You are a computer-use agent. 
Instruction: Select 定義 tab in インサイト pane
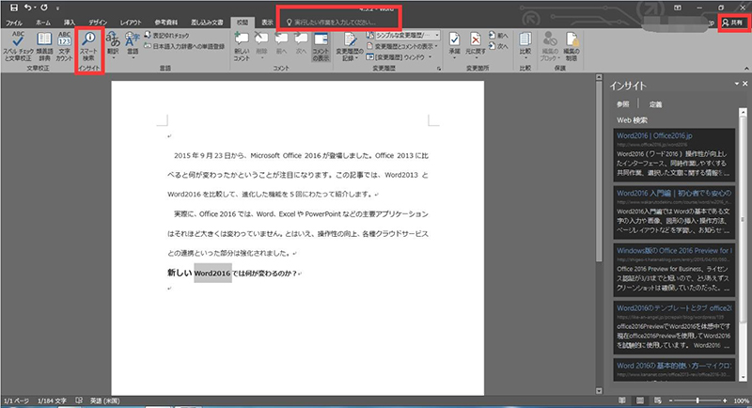(x=655, y=104)
